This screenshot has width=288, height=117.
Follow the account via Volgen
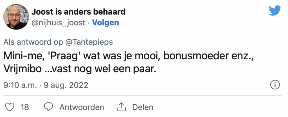tap(105, 22)
